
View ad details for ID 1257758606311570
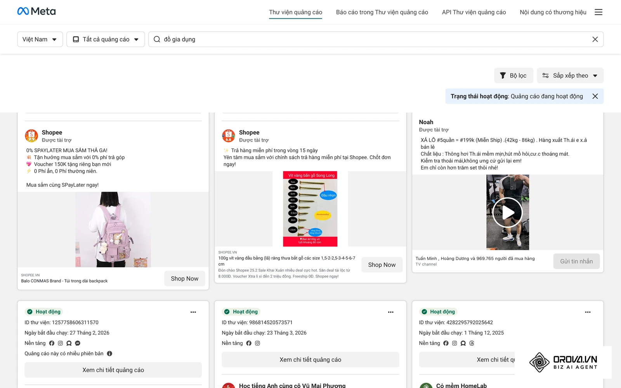pyautogui.click(x=113, y=370)
